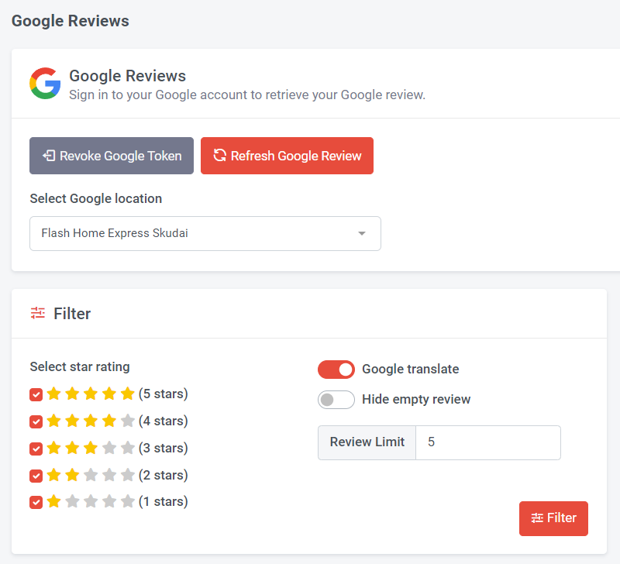620x564 pixels.
Task: Click the first yellow star in 5 stars row
Action: coord(53,394)
